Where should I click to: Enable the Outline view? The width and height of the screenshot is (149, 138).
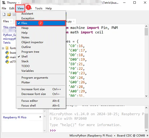[x=41, y=47]
